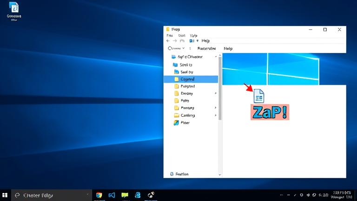This screenshot has height=201, width=357.
Task: Expand the last yellow folder in the tree
Action: [216, 115]
